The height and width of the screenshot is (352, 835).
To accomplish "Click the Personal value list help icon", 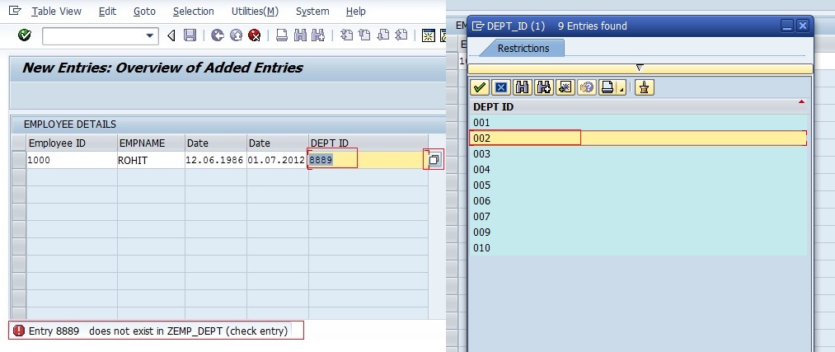I will [586, 87].
